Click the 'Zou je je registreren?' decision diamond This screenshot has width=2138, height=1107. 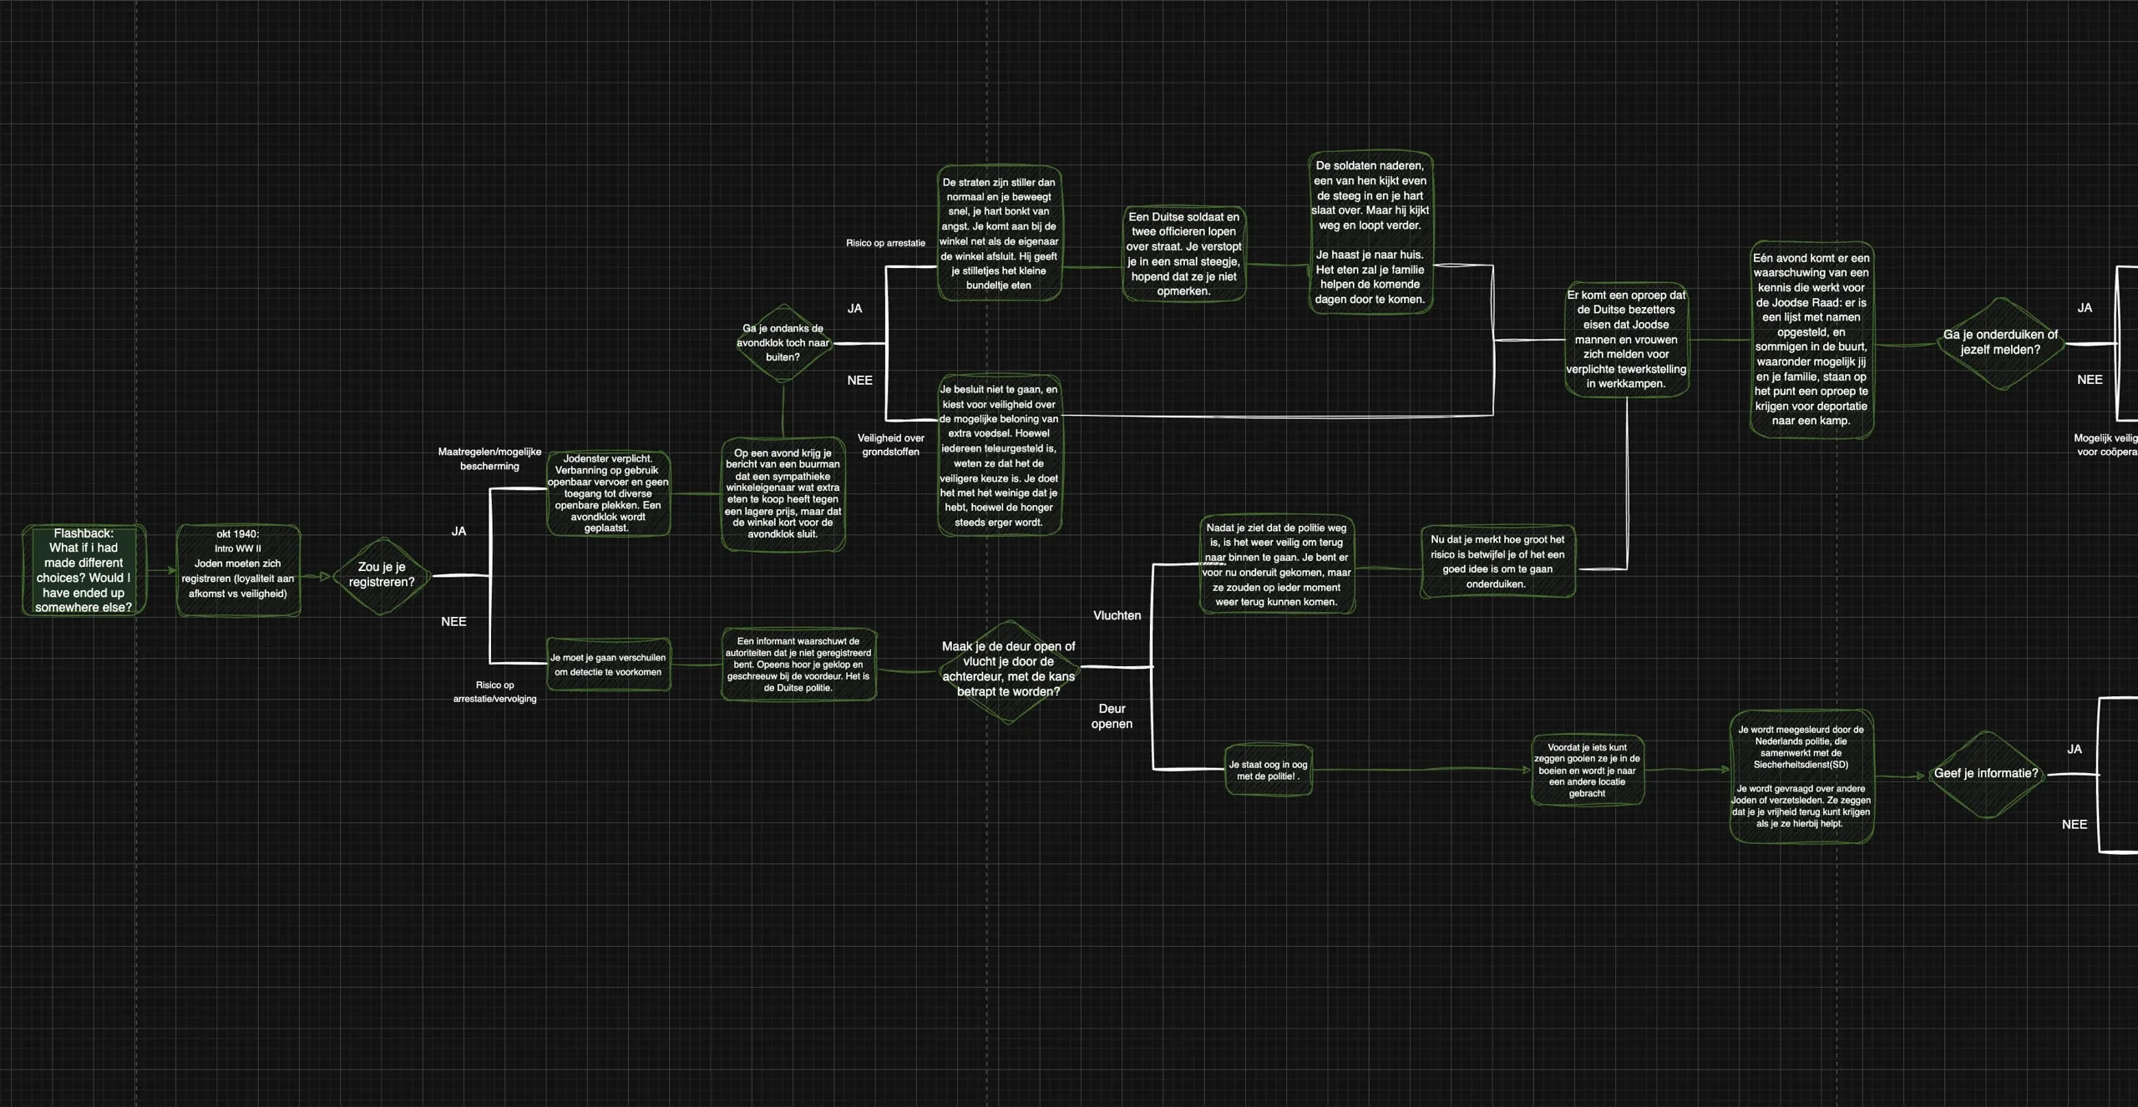click(x=382, y=575)
